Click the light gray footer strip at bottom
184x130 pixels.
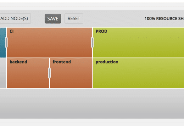pos(92,122)
